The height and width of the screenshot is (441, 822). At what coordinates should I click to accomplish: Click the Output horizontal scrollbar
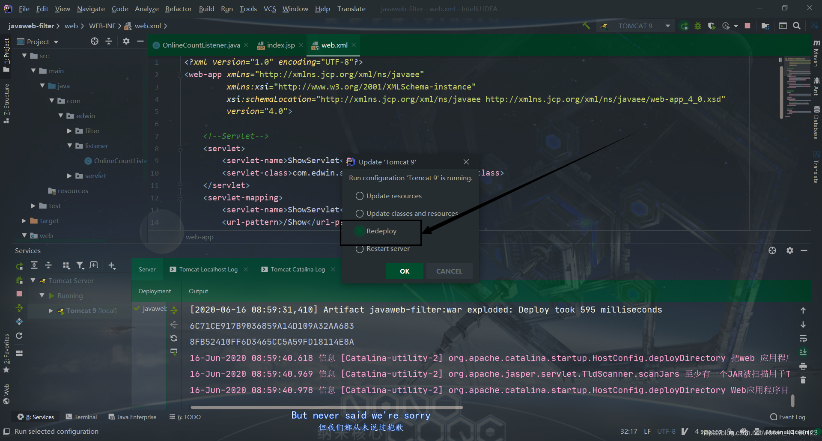327,408
